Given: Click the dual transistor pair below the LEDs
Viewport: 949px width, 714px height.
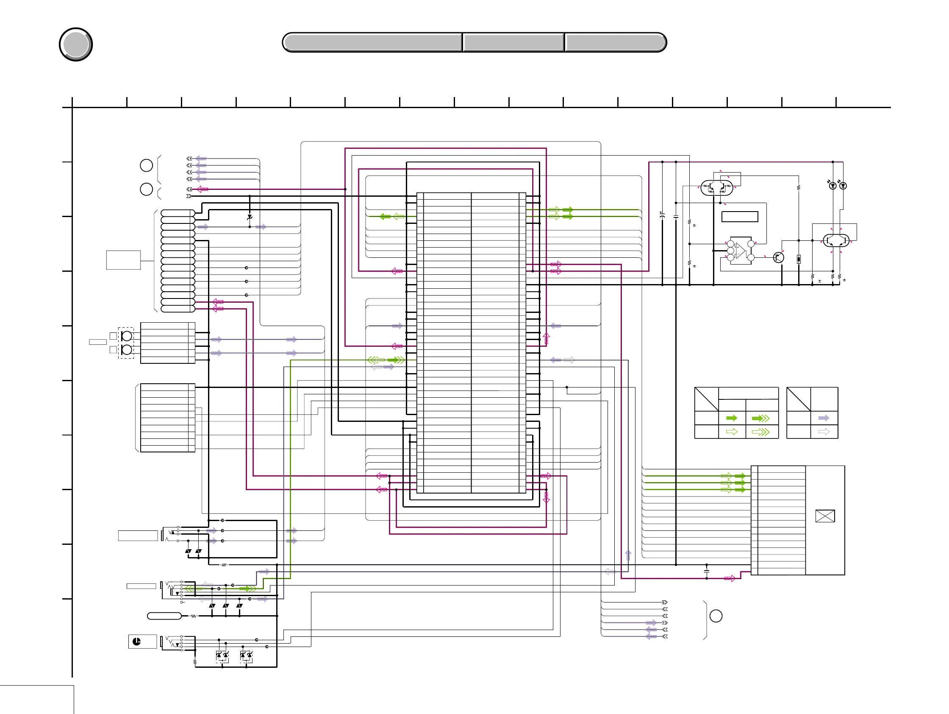Looking at the screenshot, I should [x=836, y=240].
